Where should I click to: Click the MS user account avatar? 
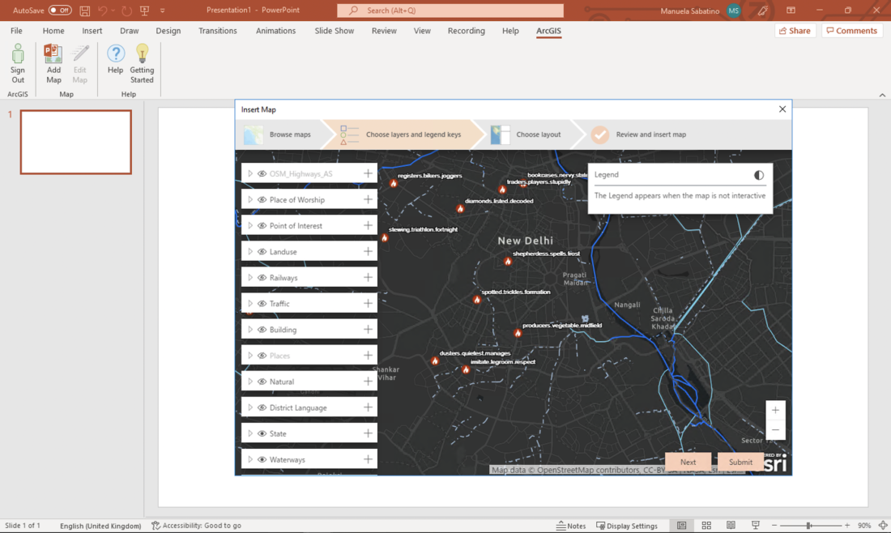tap(734, 11)
